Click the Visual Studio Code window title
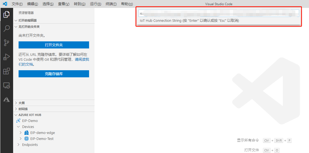Viewport: 309px width, 153px height. (x=219, y=4)
